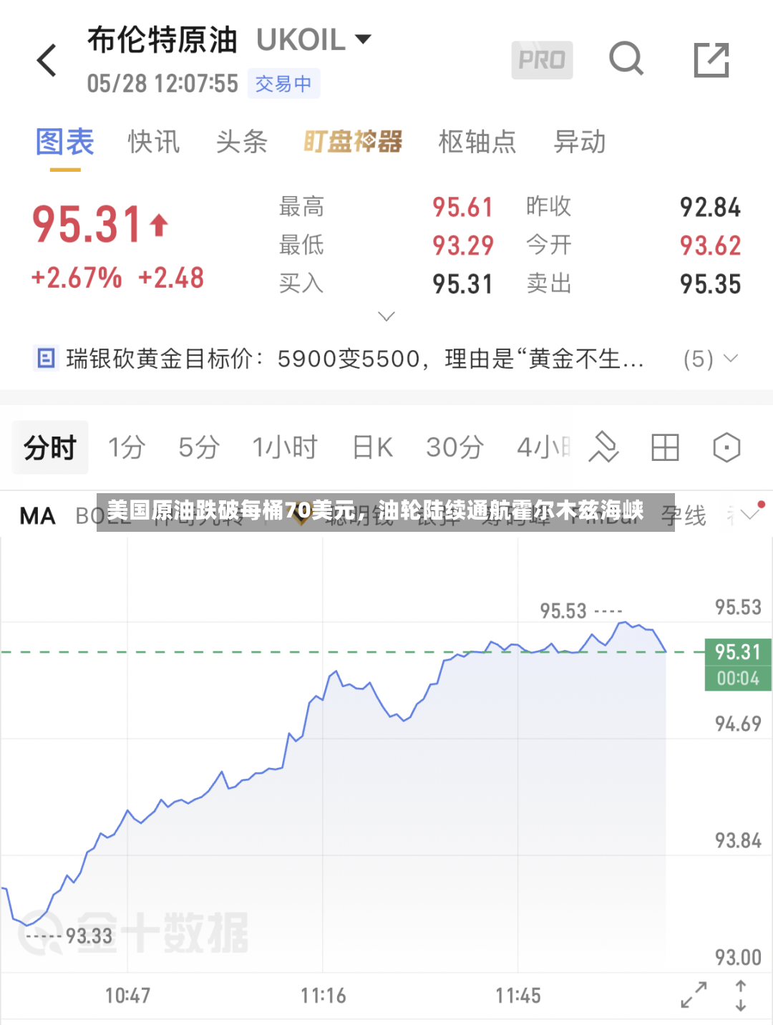Tap the 93.84 price axis label

tap(738, 840)
